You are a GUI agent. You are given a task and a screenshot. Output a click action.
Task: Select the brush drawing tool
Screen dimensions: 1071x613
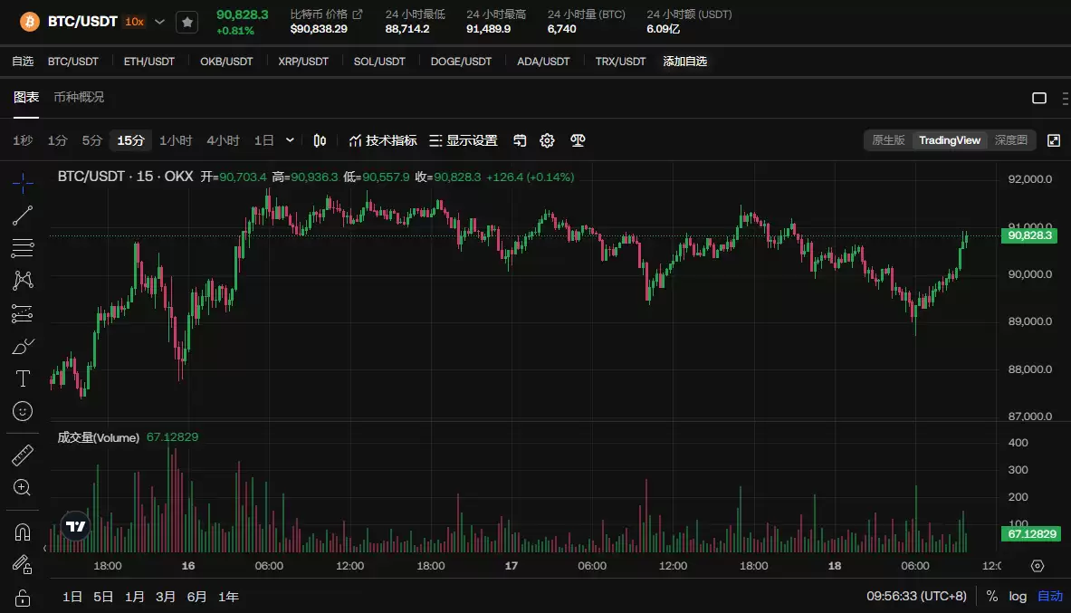22,345
